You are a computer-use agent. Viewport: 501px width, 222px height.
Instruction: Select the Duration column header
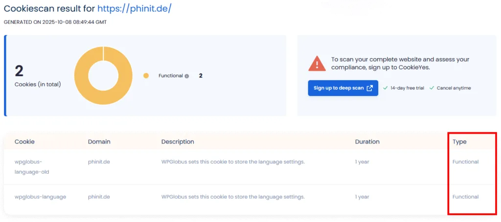(x=367, y=141)
